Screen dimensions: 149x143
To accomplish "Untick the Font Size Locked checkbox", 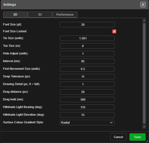I will [114, 31].
